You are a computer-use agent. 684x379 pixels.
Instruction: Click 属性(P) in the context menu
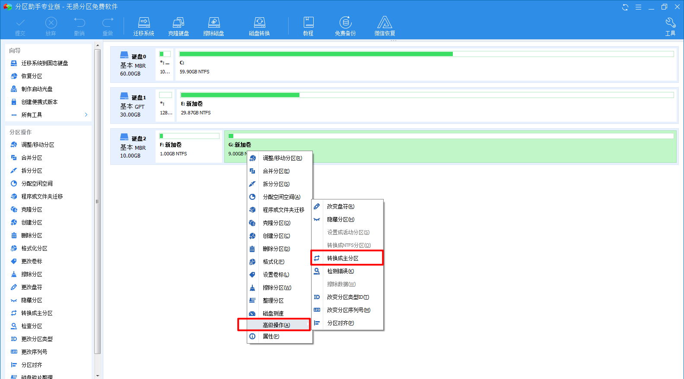271,336
